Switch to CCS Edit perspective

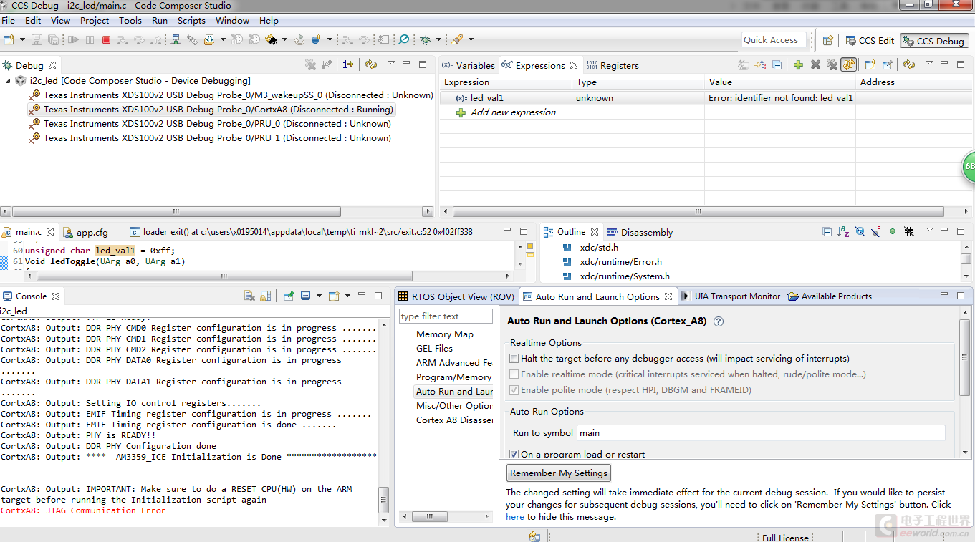coord(870,41)
